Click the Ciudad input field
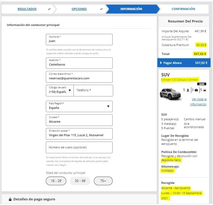The image size is (213, 205). 79,120
